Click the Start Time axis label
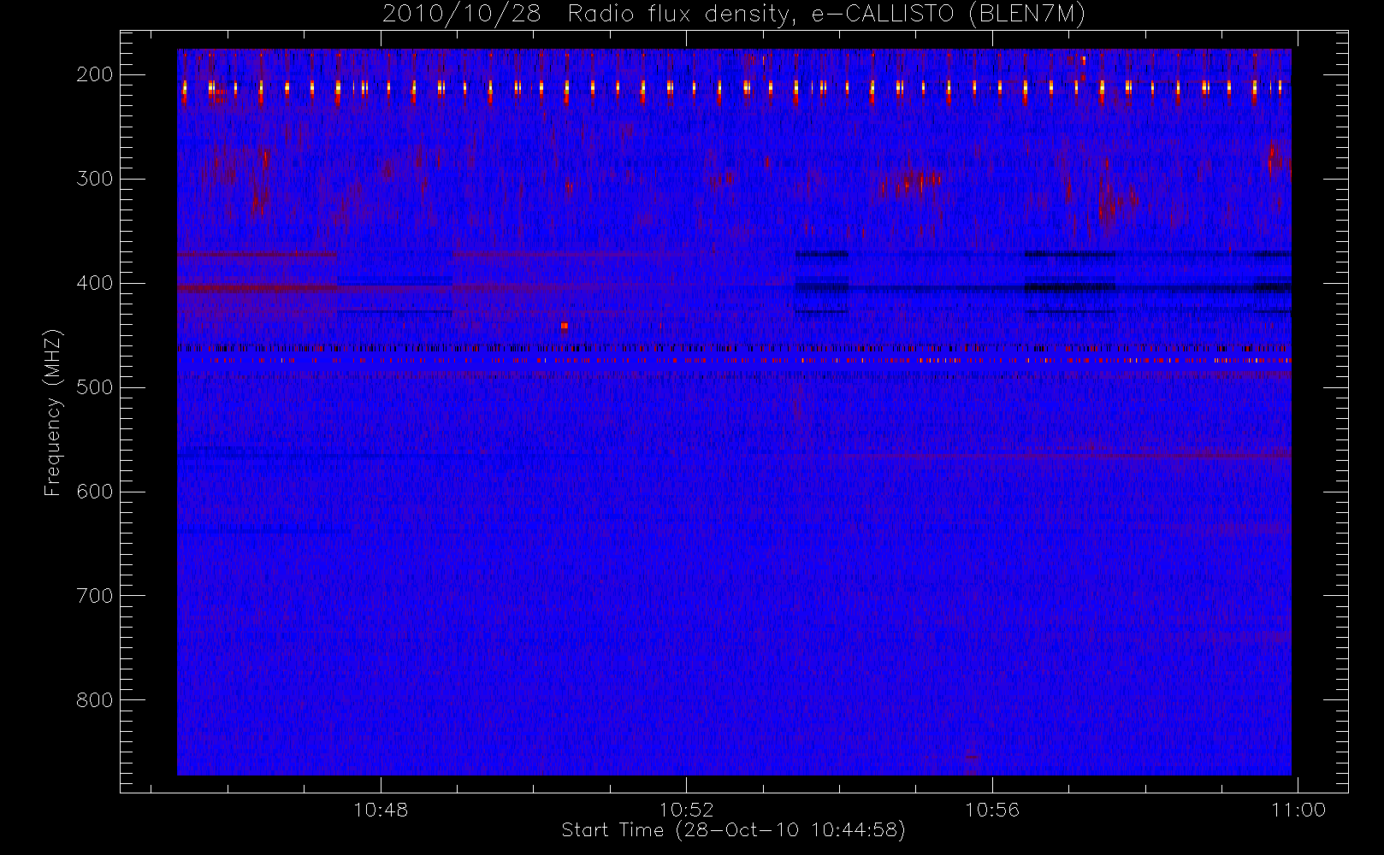The height and width of the screenshot is (855, 1384). (733, 830)
